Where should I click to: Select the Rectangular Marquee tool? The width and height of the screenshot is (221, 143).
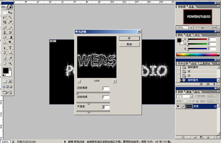[x=5, y=13]
